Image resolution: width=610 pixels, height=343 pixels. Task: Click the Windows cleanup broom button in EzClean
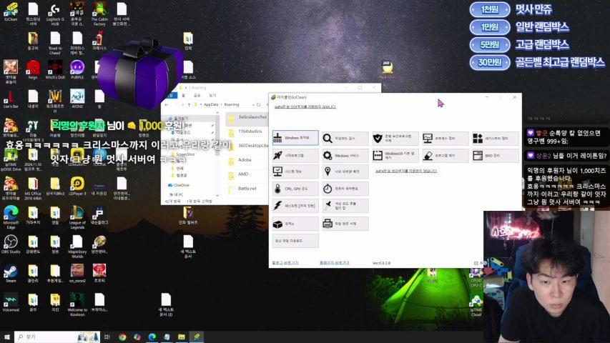(295, 137)
